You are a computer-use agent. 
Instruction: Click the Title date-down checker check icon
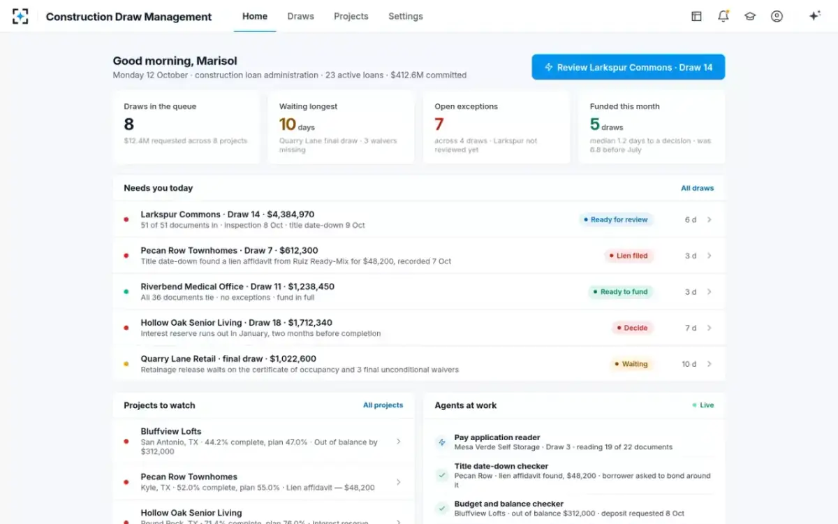click(441, 475)
